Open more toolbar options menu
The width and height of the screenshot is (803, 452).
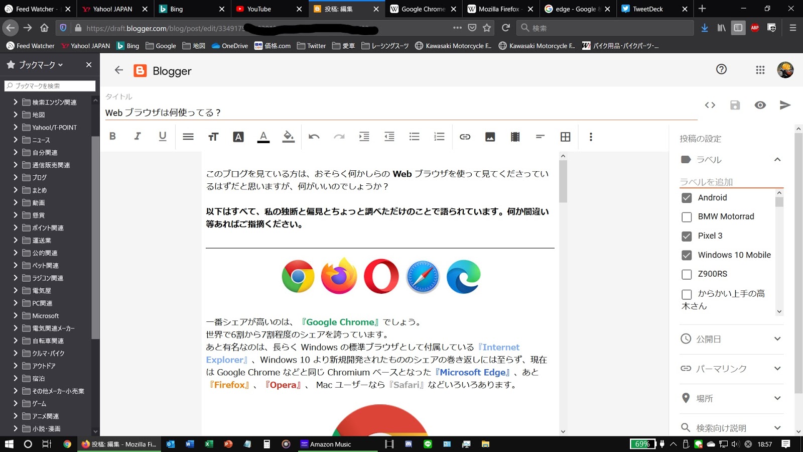[591, 137]
